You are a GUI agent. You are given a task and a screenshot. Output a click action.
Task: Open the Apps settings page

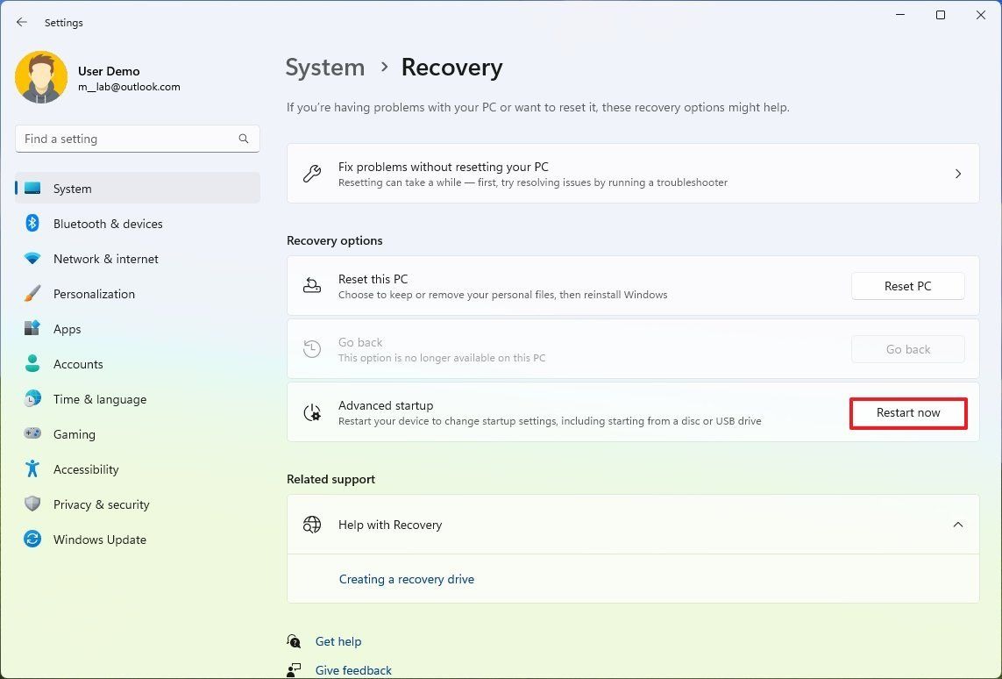[138, 329]
